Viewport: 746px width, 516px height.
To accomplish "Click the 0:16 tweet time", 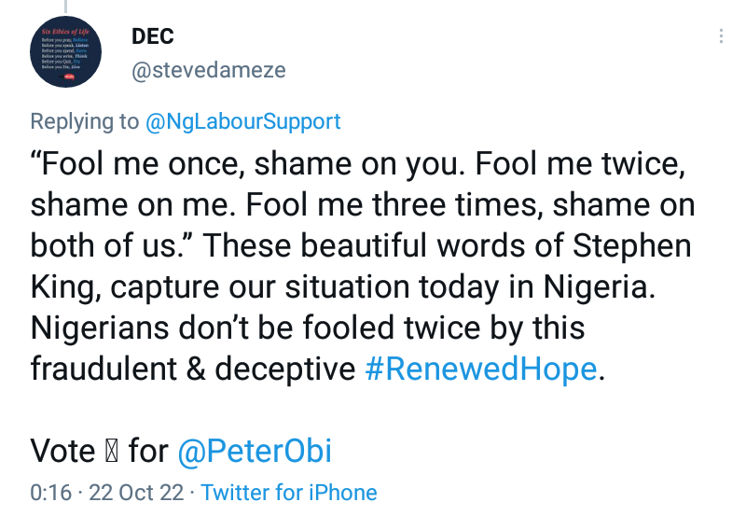I will click(x=50, y=493).
